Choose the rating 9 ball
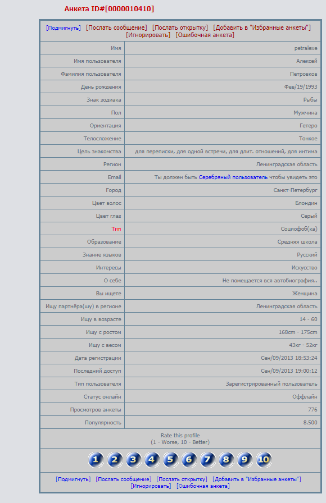This screenshot has width=326, height=503. (244, 460)
